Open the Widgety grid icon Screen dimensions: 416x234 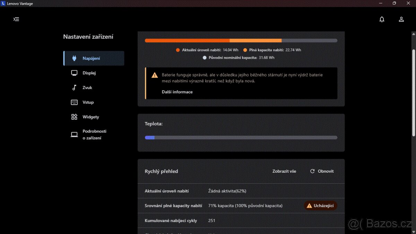[74, 117]
